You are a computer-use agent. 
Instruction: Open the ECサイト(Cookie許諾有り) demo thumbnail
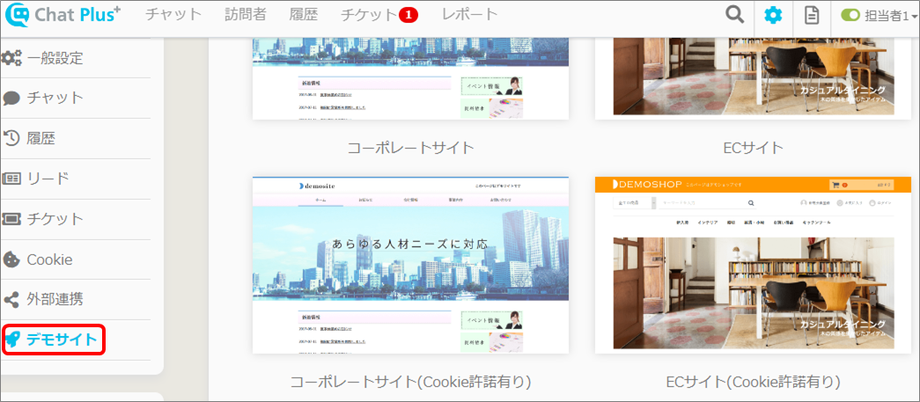753,265
